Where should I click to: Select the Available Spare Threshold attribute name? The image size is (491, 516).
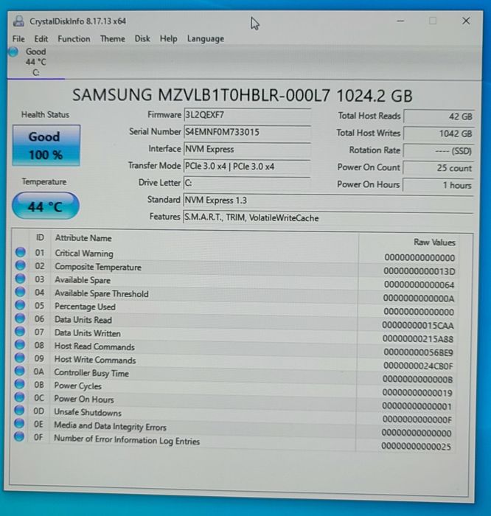coord(101,293)
